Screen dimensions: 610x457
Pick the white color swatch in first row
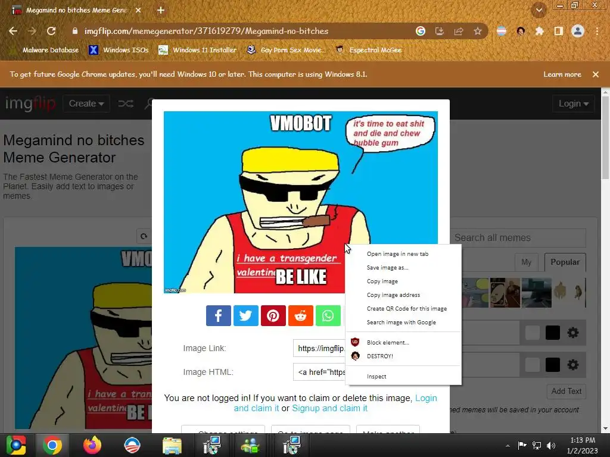click(533, 333)
